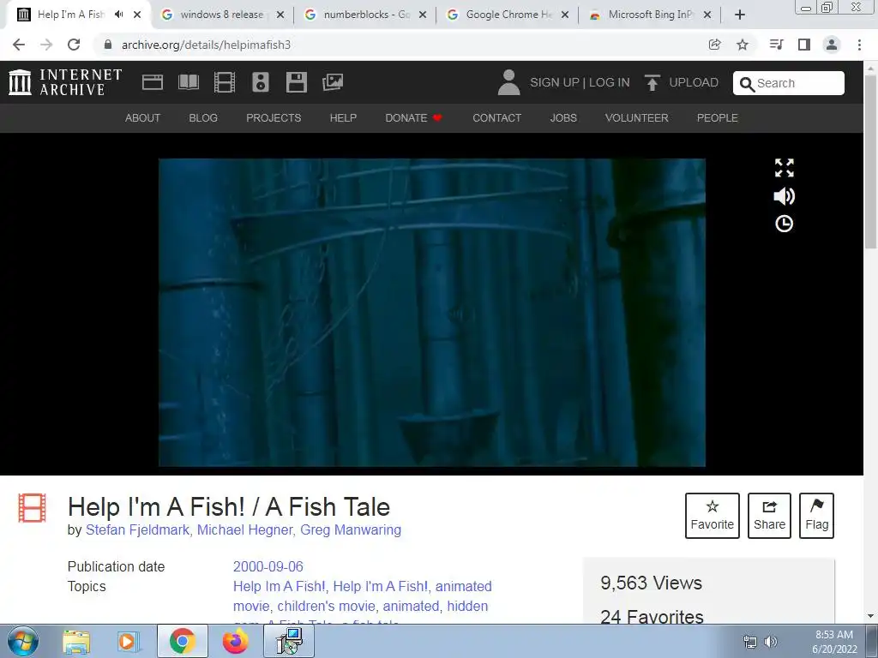Launch Firefox from the taskbar
Viewport: 878px width, 658px height.
(x=235, y=641)
